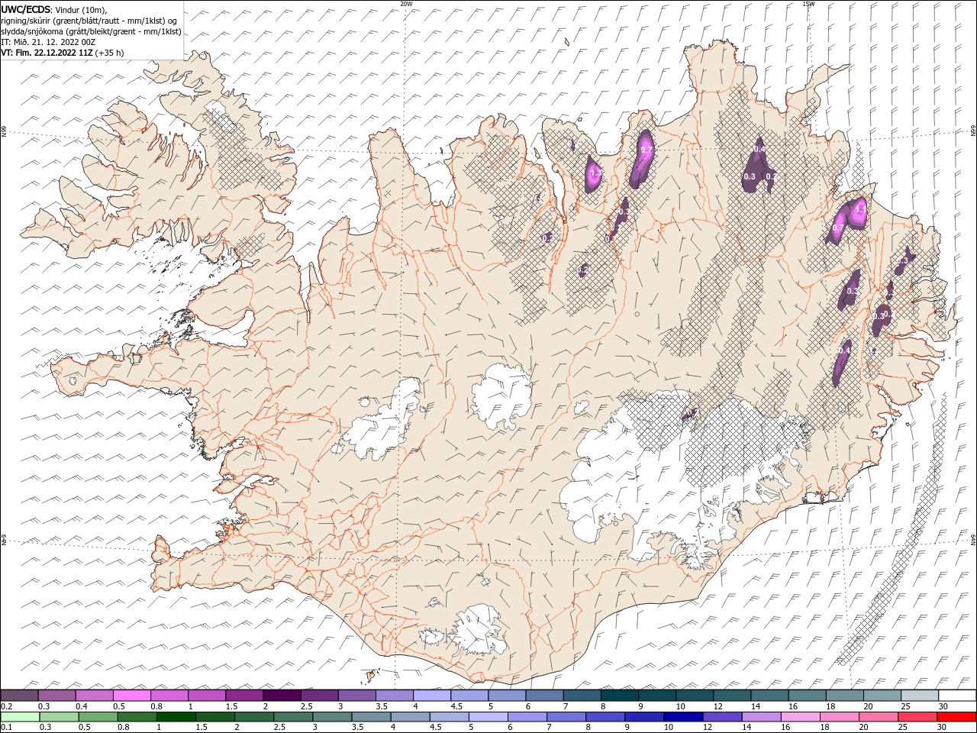The height and width of the screenshot is (733, 977).
Task: Pick the lower legend swatch starting at 3
Action: 332,717
